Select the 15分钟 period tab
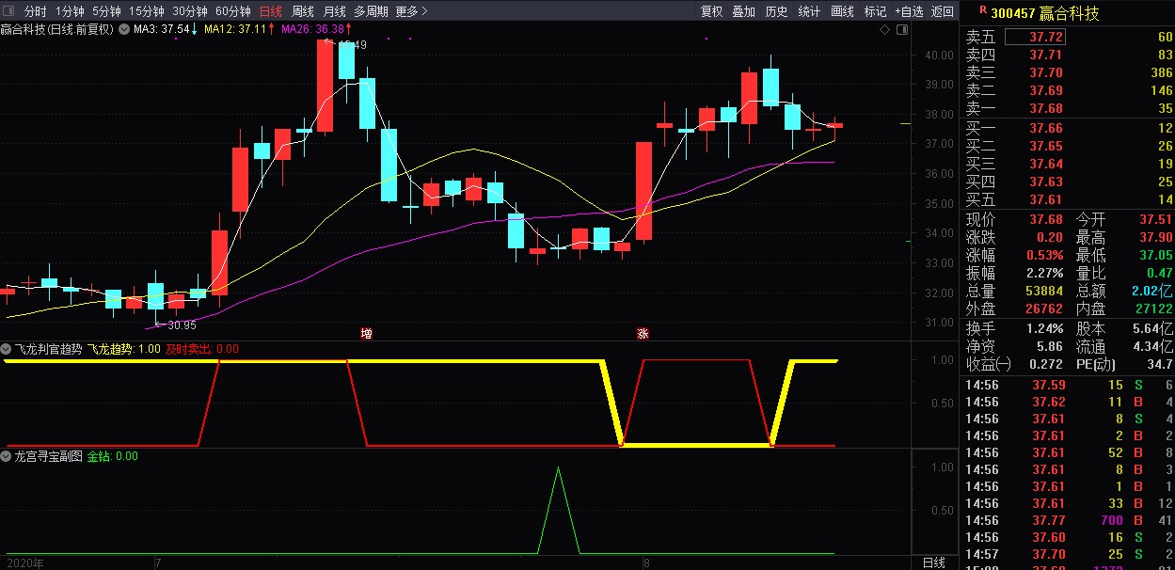This screenshot has height=570, width=1175. 147,11
